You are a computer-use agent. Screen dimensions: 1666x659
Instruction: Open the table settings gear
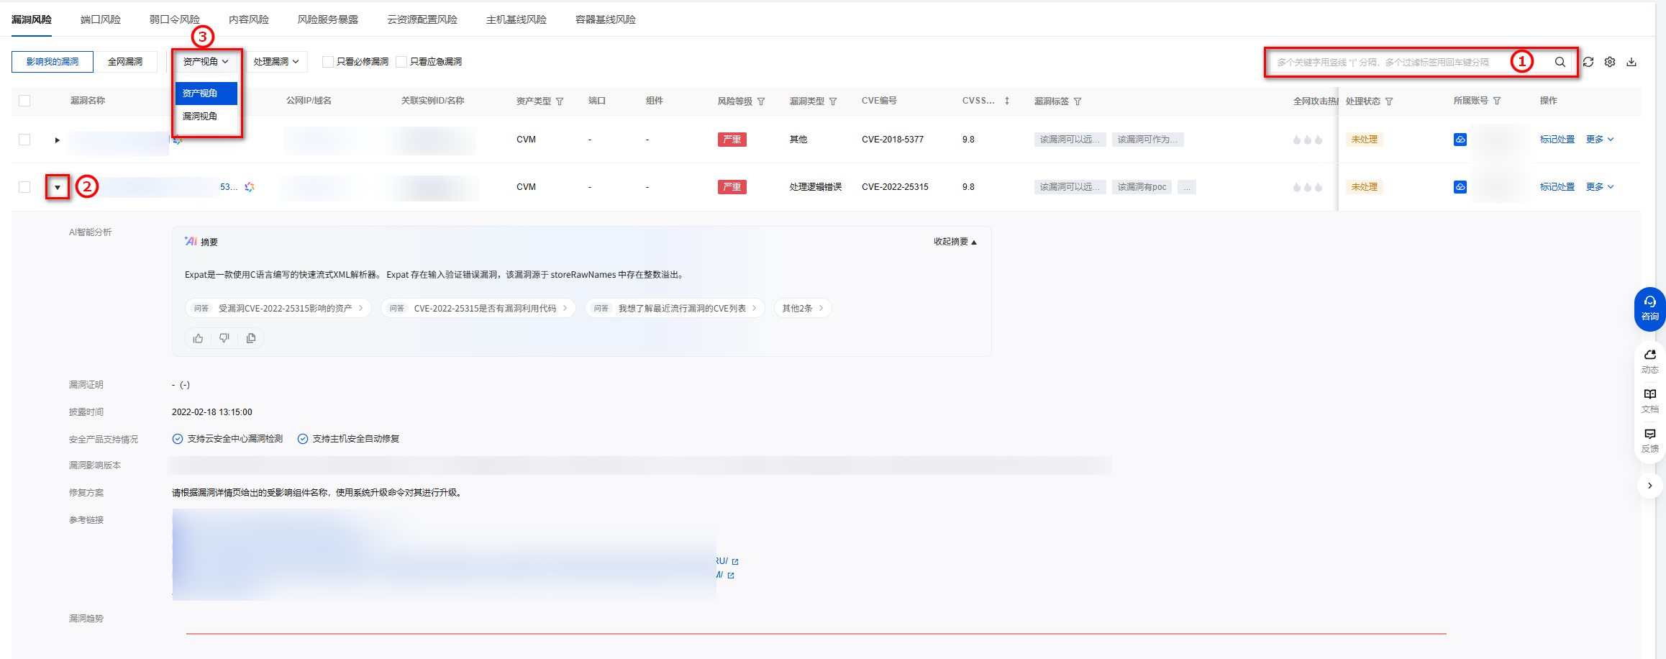tap(1610, 62)
